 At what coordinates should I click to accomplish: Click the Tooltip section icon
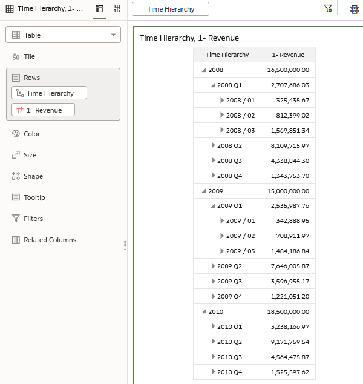click(x=16, y=197)
